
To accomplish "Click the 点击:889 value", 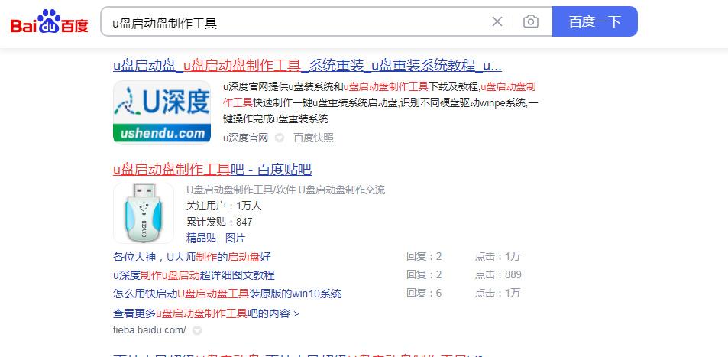I will 498,274.
